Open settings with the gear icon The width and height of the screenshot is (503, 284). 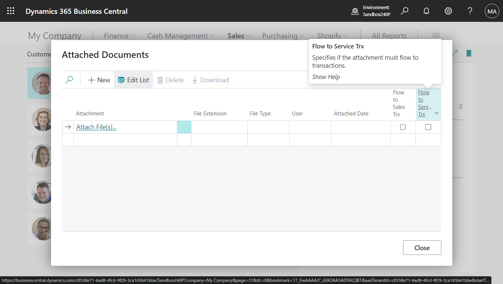click(x=448, y=11)
